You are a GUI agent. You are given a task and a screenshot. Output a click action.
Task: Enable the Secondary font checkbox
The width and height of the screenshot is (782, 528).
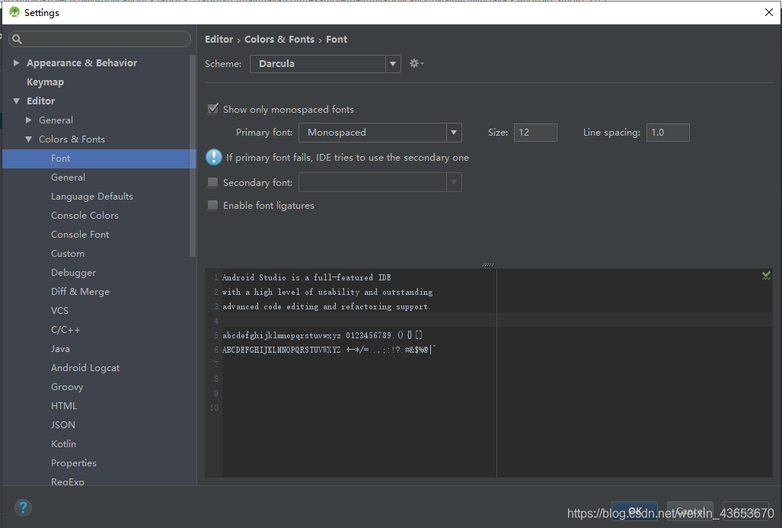(213, 183)
